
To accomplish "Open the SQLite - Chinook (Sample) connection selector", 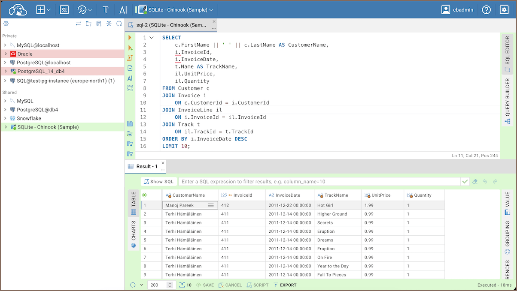I will coord(175,9).
